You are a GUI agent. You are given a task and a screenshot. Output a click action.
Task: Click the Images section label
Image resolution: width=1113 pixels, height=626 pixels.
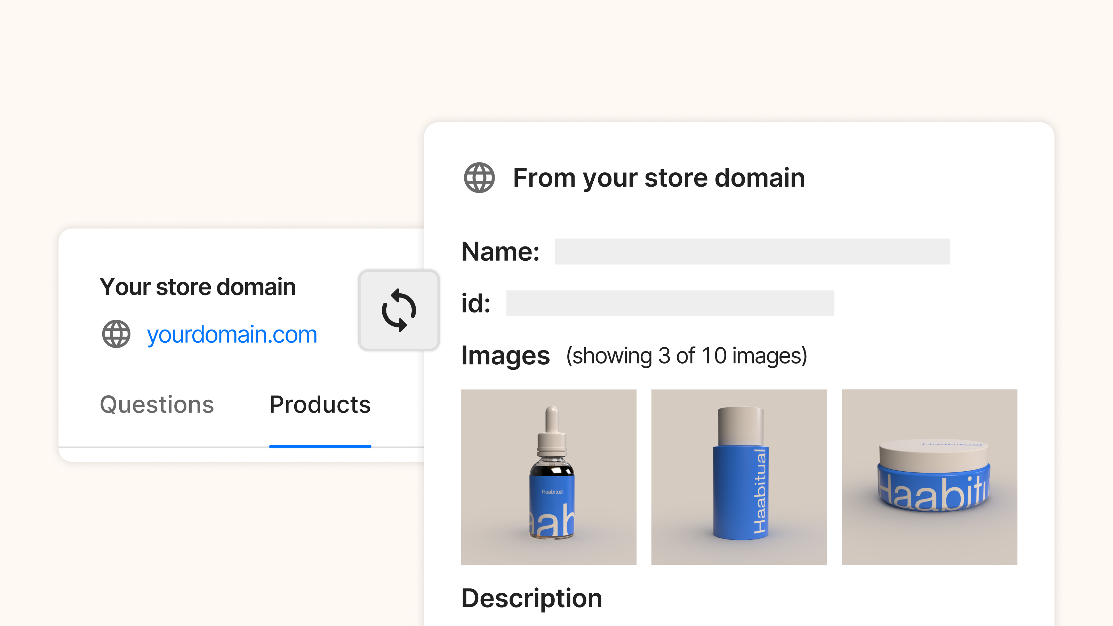tap(505, 356)
